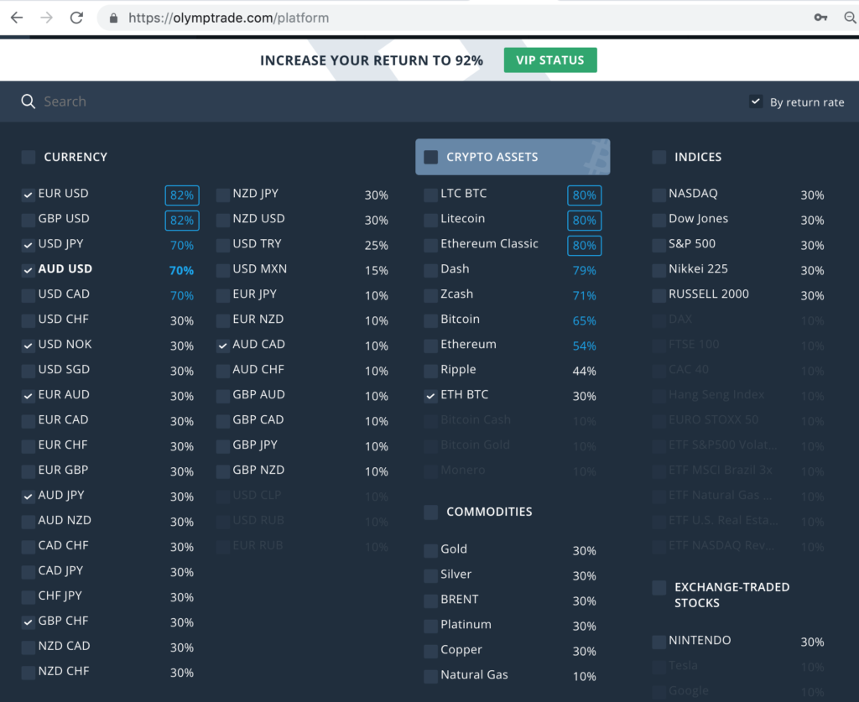859x702 pixels.
Task: Tick the CURRENCY group checkbox
Action: pyautogui.click(x=28, y=157)
